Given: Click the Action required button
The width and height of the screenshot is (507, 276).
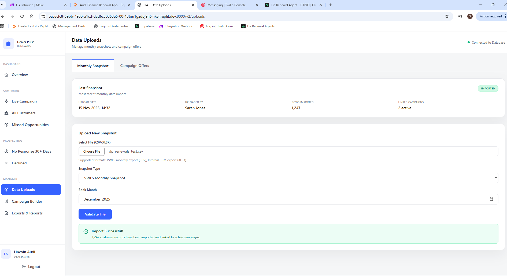Looking at the screenshot, I should [x=491, y=16].
